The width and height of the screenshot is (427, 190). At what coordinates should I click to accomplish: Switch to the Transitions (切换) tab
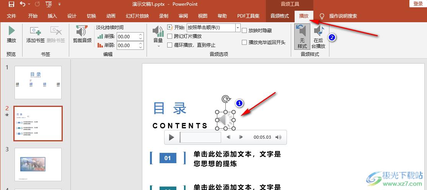coord(91,16)
